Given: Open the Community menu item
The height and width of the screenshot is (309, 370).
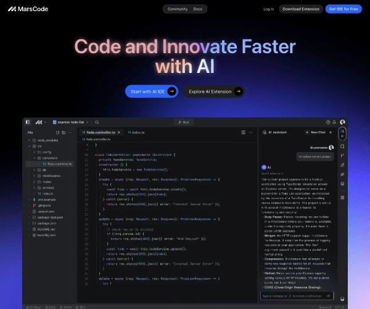Looking at the screenshot, I should coord(178,9).
